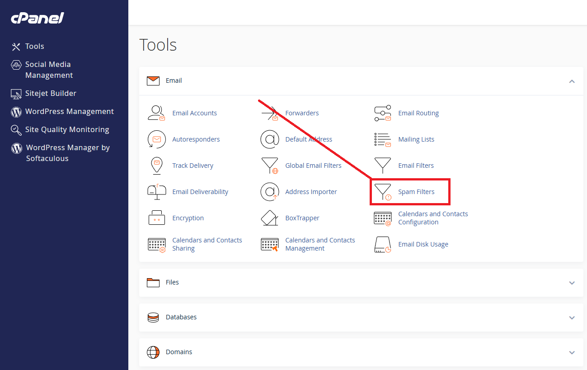The height and width of the screenshot is (370, 587).
Task: Click the Email Disk Usage icon
Action: click(x=383, y=245)
